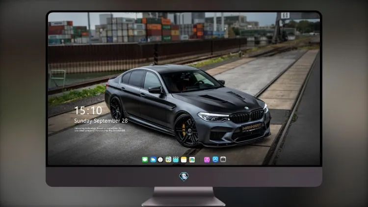Launch the yellow Notes app icon
The width and height of the screenshot is (368, 207).
(184, 159)
